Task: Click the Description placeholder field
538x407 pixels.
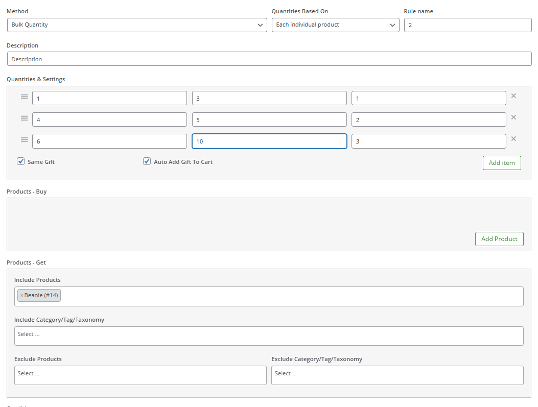Action: [269, 58]
